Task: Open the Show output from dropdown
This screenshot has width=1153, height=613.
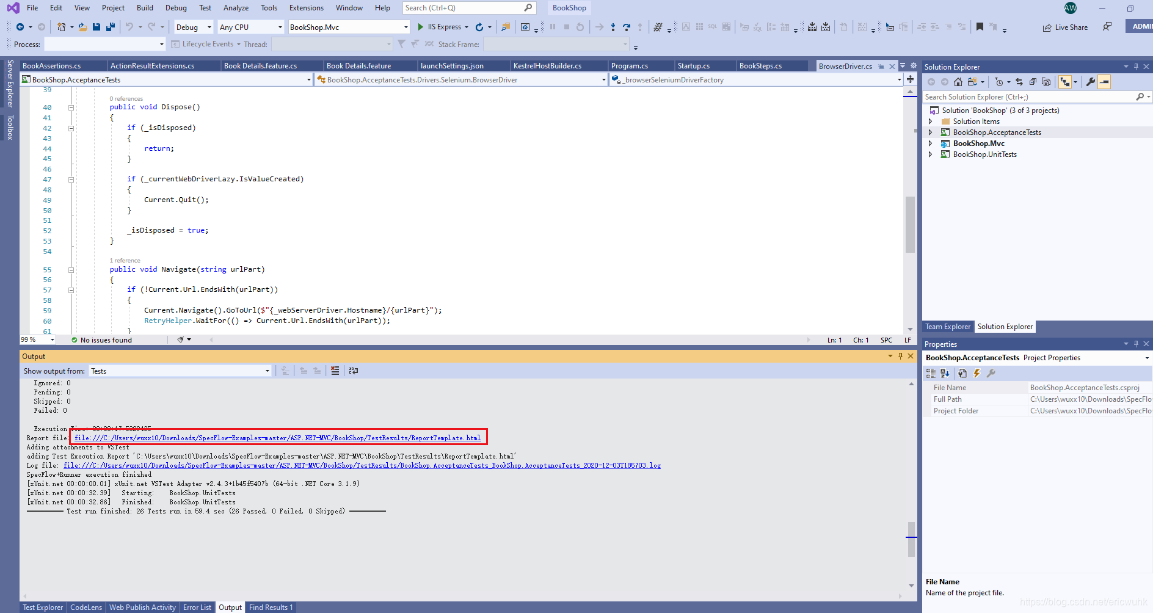Action: click(x=180, y=371)
